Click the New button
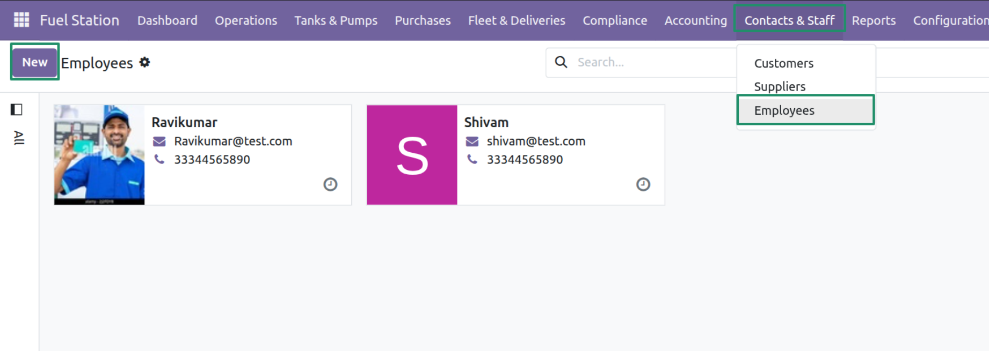This screenshot has width=989, height=351. pos(35,62)
